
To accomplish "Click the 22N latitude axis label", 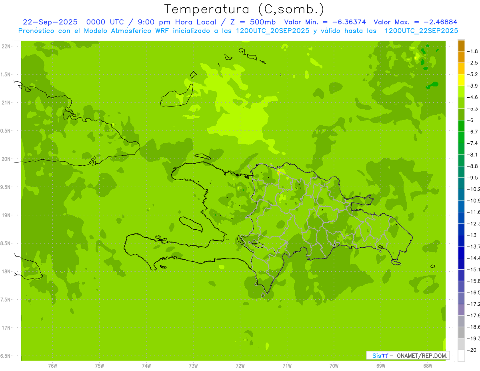I will tap(7, 46).
